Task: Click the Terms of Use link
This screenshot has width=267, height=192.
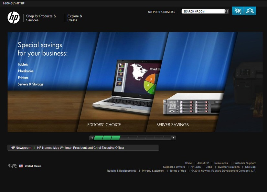Action: tap(178, 171)
